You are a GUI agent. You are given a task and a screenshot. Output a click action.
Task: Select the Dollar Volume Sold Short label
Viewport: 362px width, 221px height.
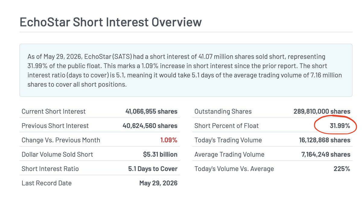[57, 154]
